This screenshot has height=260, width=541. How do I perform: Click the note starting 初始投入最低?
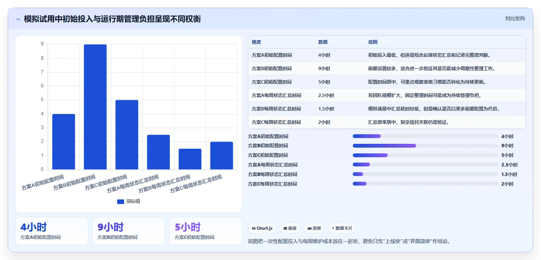(x=429, y=55)
